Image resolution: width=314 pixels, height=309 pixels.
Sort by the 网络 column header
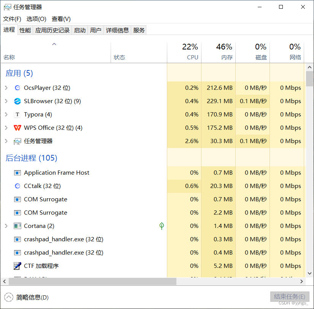pos(287,53)
